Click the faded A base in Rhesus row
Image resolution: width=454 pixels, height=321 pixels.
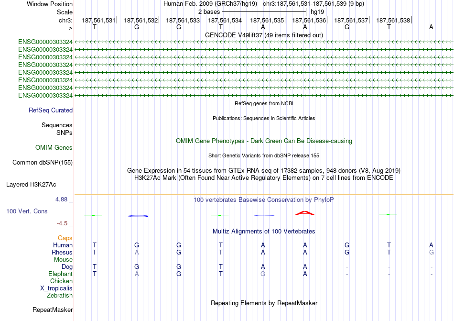pyautogui.click(x=137, y=252)
